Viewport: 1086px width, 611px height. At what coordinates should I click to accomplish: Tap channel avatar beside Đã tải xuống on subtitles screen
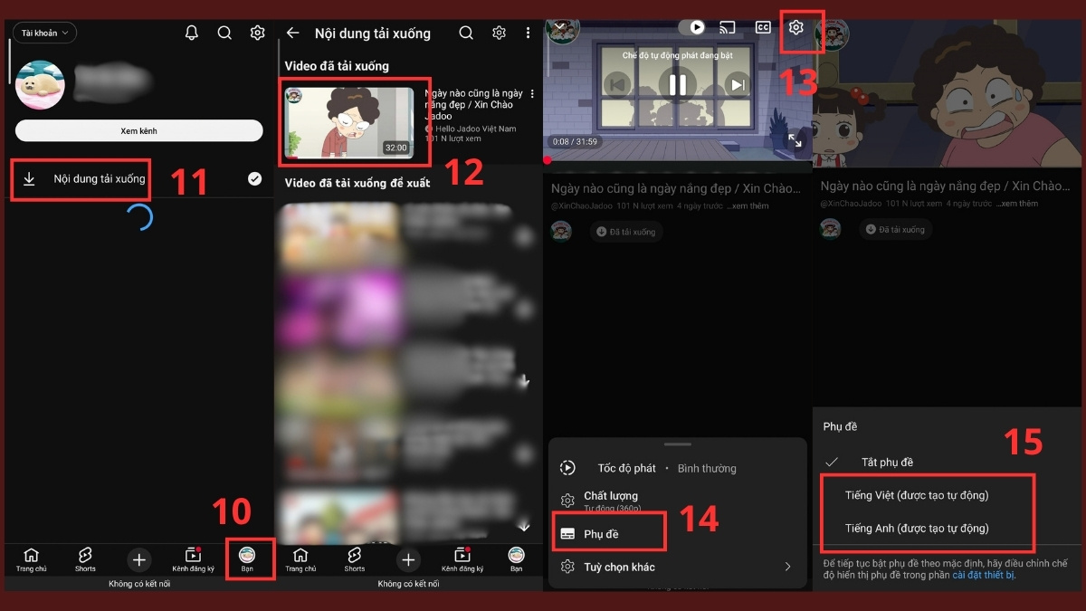coord(830,229)
